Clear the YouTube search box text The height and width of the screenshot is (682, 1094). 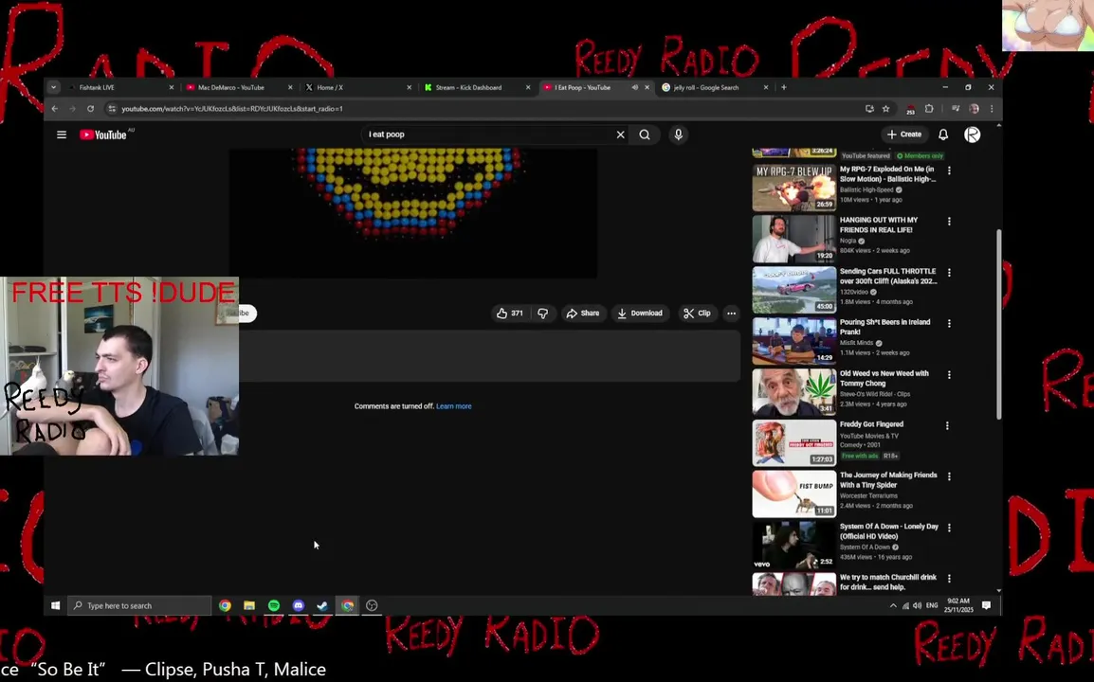pos(620,135)
